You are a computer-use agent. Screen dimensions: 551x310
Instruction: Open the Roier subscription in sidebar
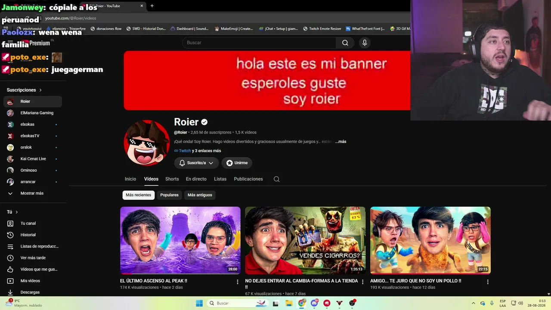pyautogui.click(x=33, y=102)
